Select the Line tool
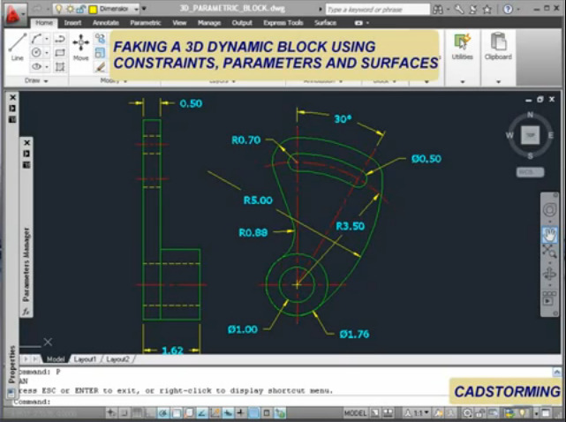The height and width of the screenshot is (422, 566). 17,47
